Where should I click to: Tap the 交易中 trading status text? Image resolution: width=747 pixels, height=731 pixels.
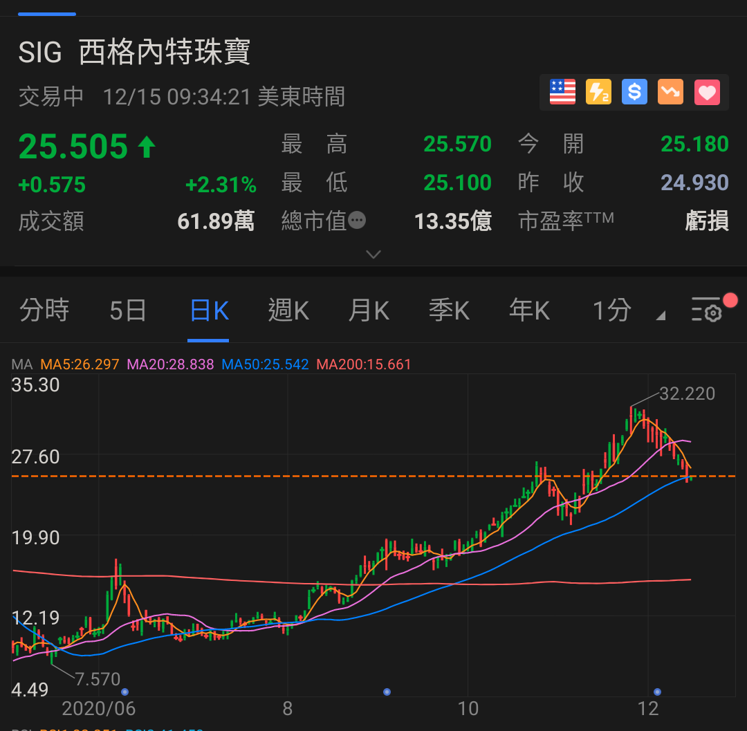pos(51,97)
